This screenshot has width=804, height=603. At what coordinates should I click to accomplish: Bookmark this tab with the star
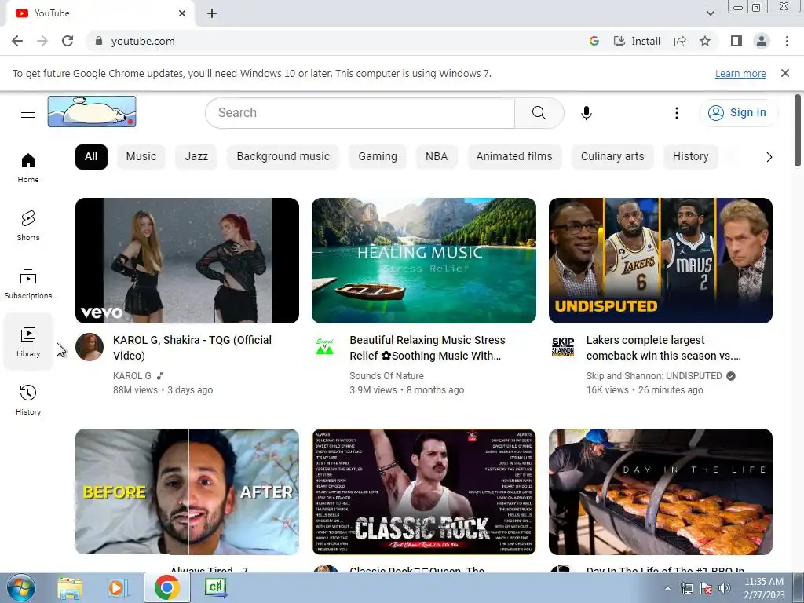click(705, 41)
